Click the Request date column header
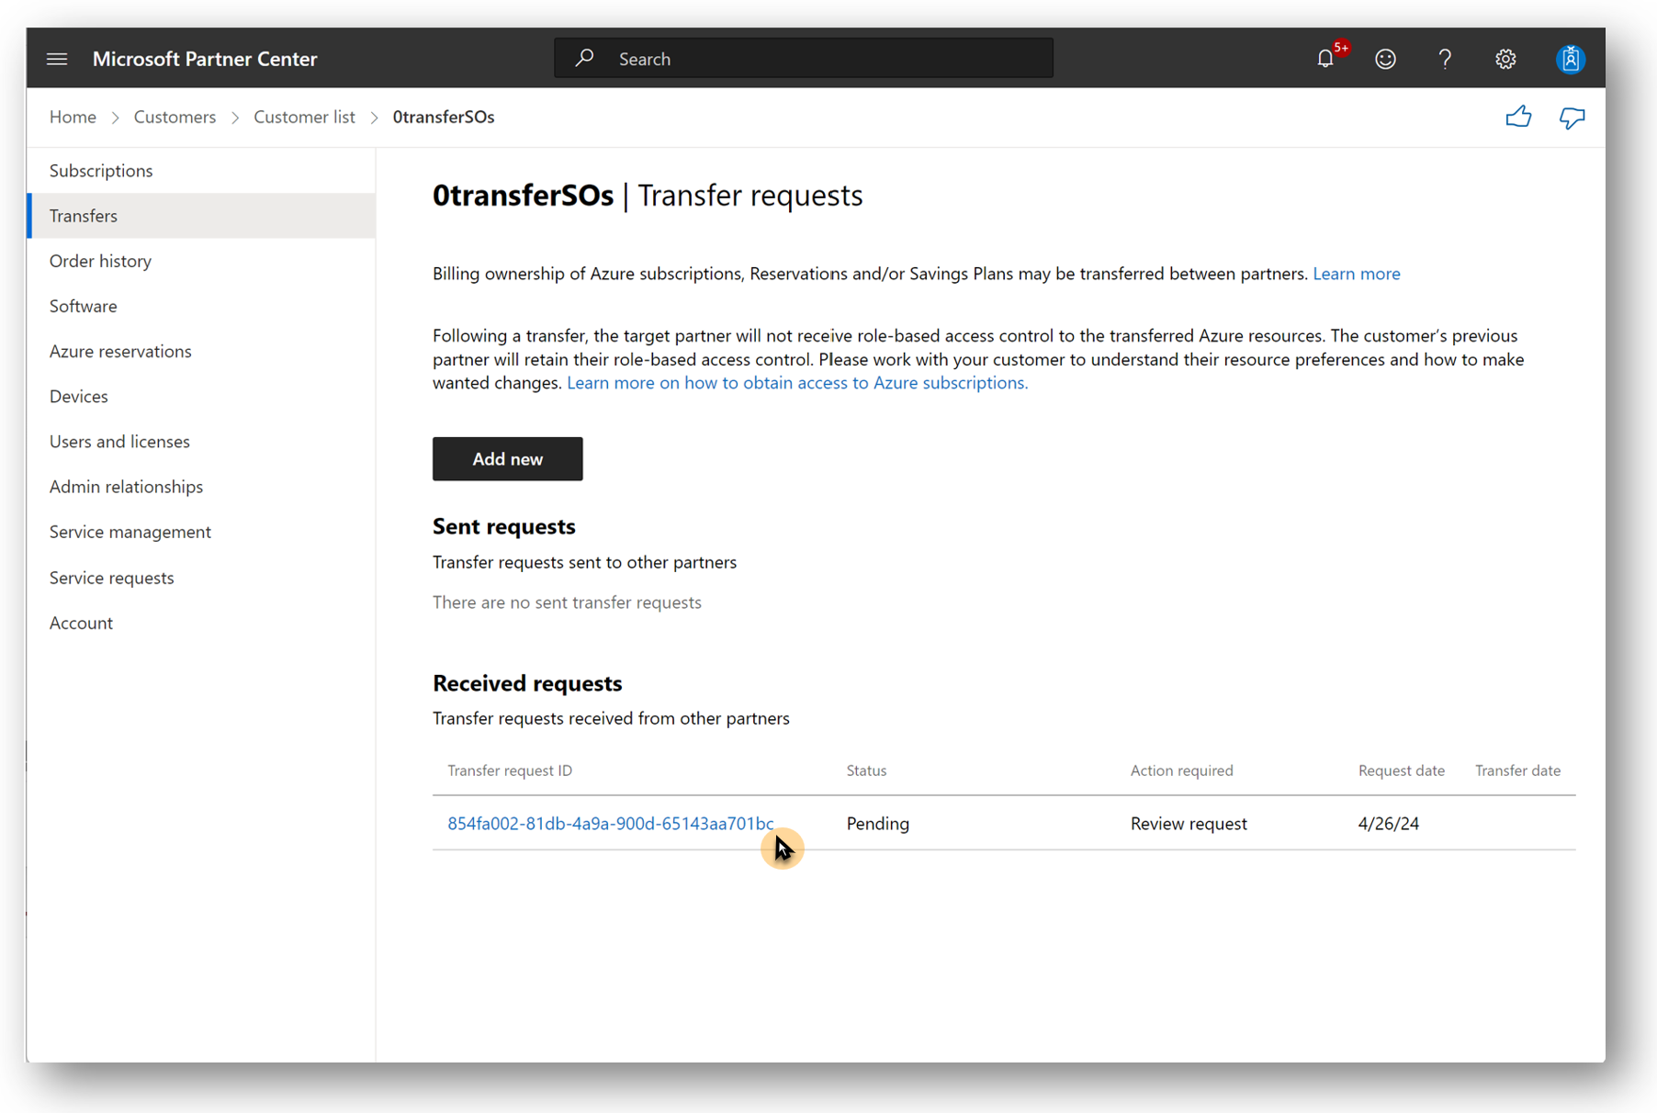This screenshot has height=1113, width=1657. click(x=1401, y=770)
